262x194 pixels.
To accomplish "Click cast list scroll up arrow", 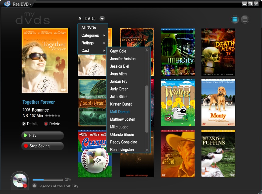I will point(147,50).
